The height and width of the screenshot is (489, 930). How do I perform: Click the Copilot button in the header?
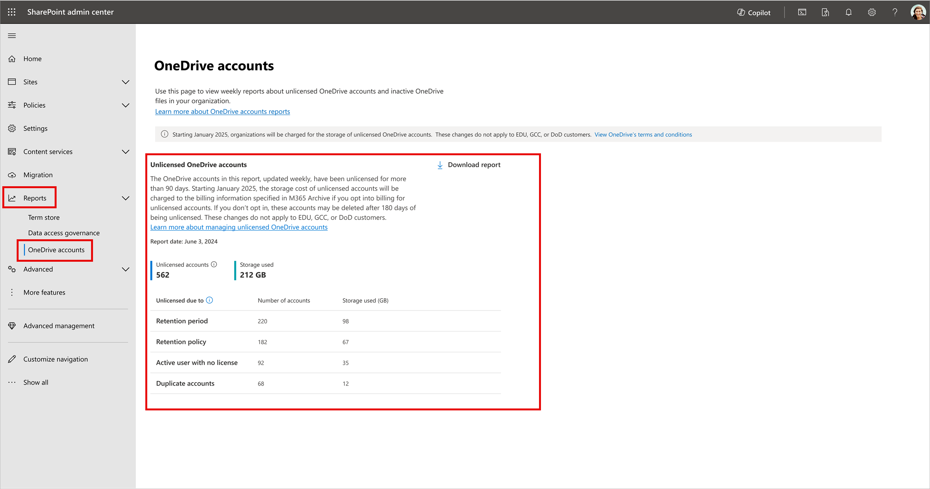(754, 12)
